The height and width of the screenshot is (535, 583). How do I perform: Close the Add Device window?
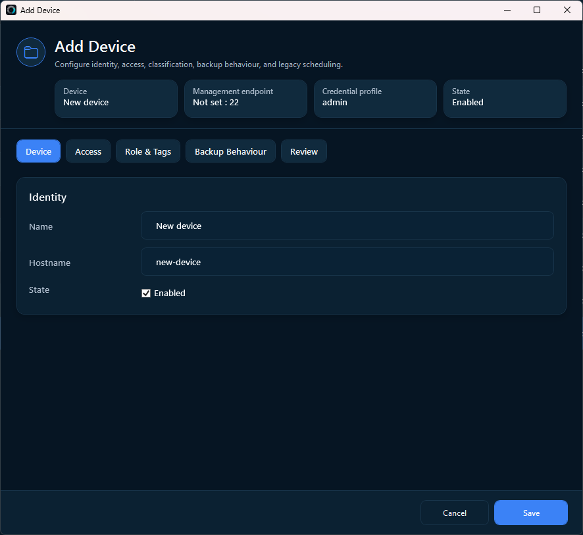[567, 10]
